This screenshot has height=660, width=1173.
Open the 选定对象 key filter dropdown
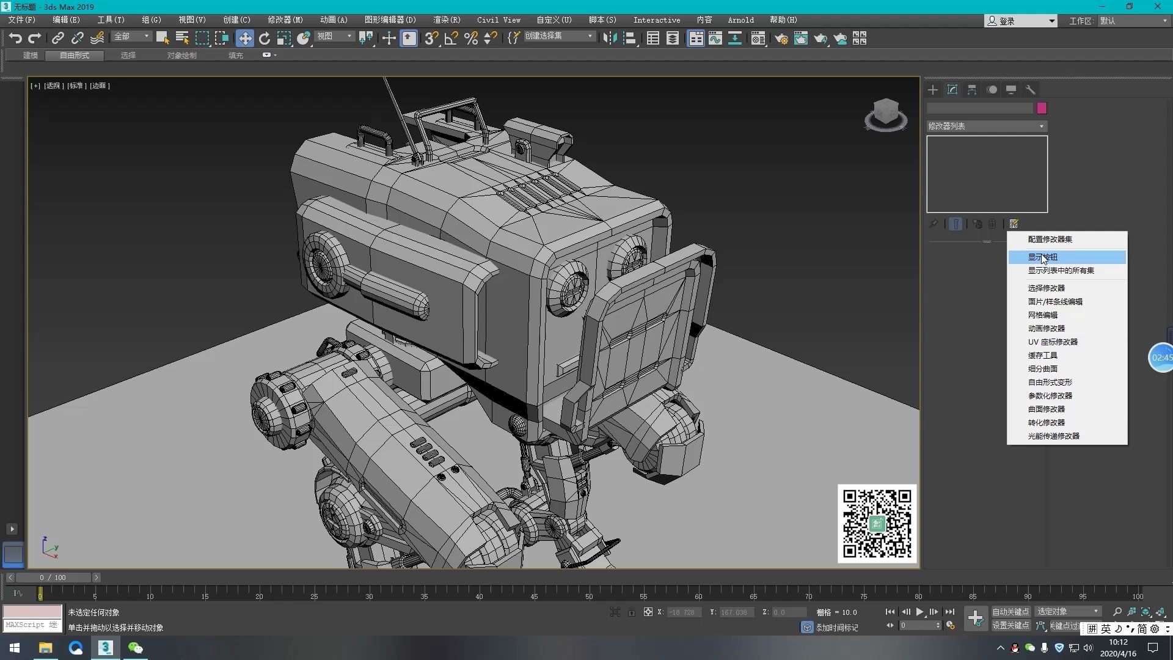(x=1067, y=612)
